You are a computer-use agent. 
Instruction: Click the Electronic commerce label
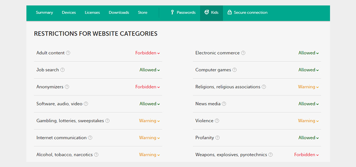[217, 53]
